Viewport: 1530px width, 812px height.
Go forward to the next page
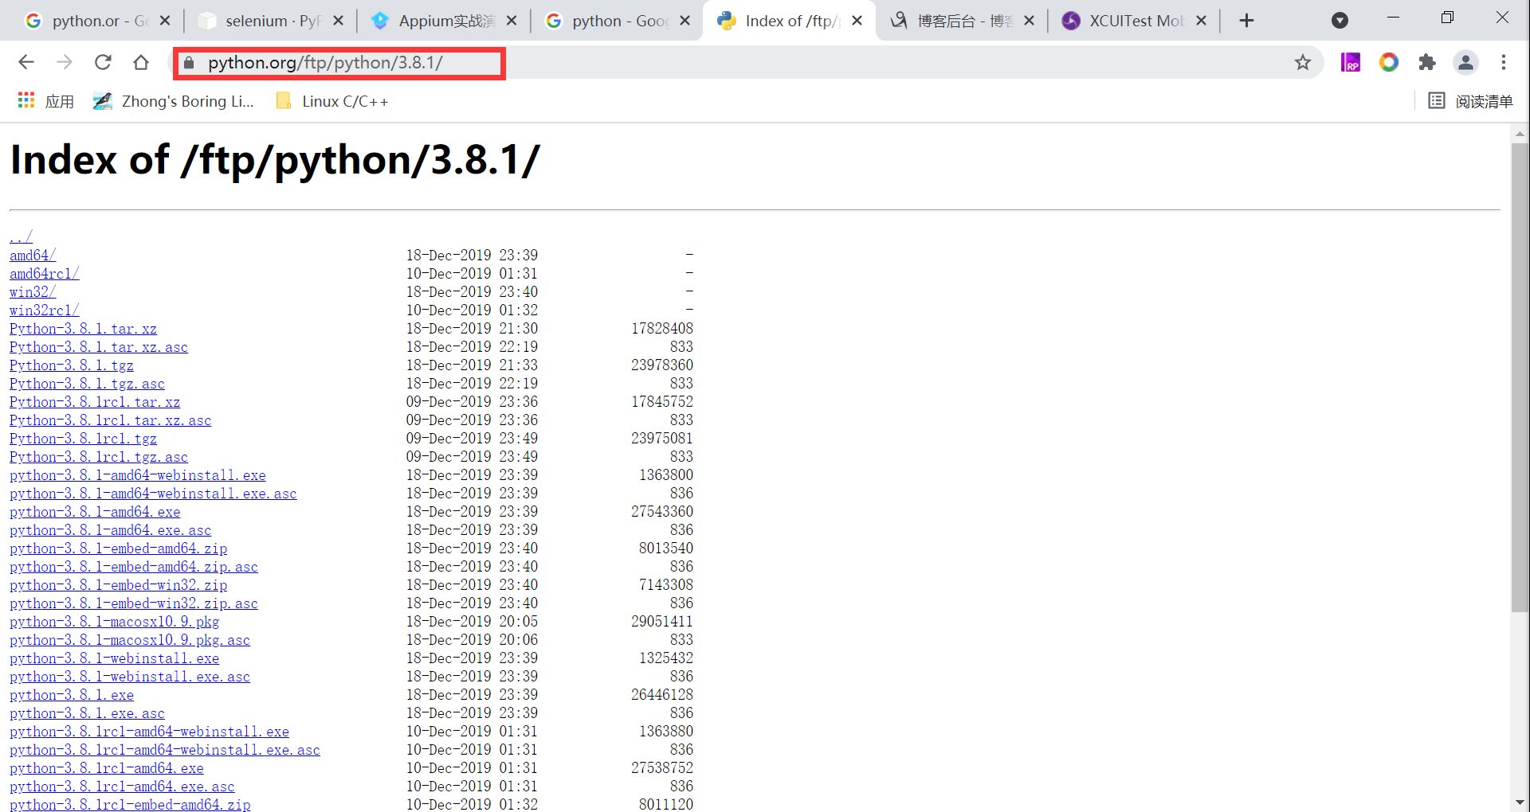click(65, 62)
